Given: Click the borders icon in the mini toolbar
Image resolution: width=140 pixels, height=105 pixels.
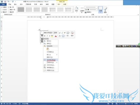Looking at the screenshot, I should click(63, 36).
